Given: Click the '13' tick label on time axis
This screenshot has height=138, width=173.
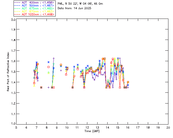Looking at the screenshot, I should pyautogui.click(x=97, y=127).
